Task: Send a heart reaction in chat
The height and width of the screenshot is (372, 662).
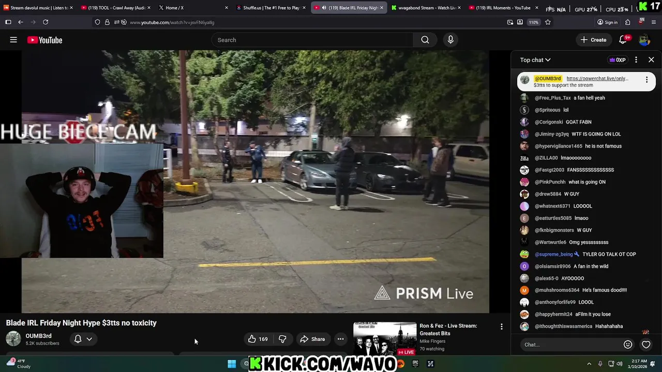Action: coord(646,345)
